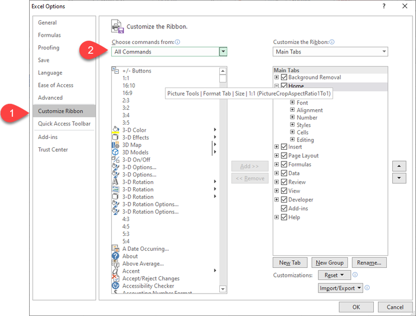Click the +/- Buttons command icon

pyautogui.click(x=115, y=71)
